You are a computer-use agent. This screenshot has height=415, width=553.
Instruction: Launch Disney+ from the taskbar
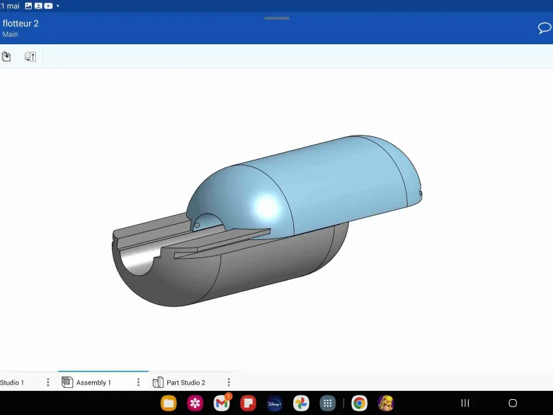coord(274,403)
